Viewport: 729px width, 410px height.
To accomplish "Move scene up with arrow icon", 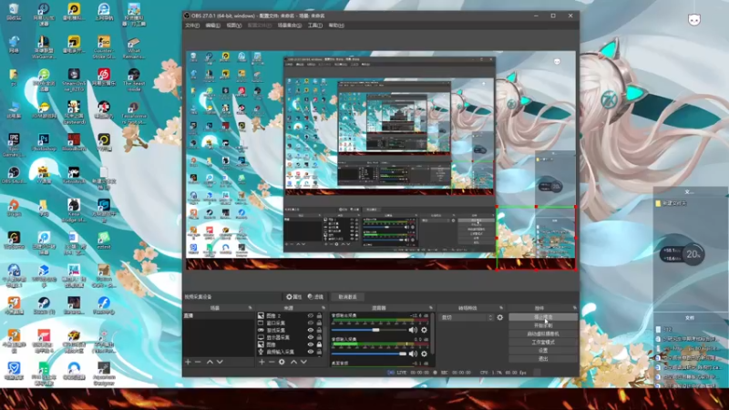I will pos(210,362).
